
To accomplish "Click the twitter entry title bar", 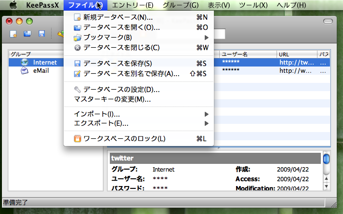I will tap(215, 158).
